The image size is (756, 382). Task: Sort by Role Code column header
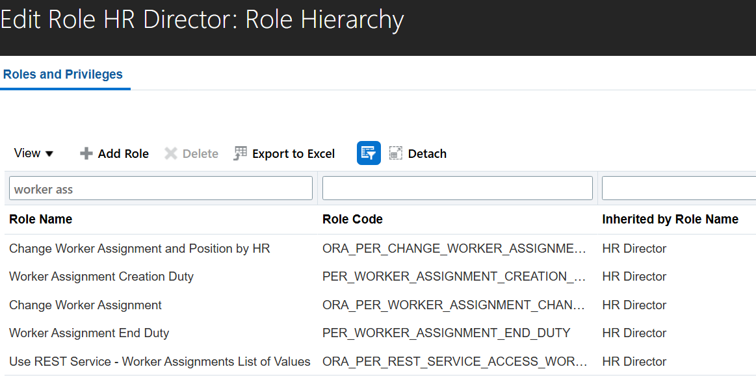[x=352, y=219]
